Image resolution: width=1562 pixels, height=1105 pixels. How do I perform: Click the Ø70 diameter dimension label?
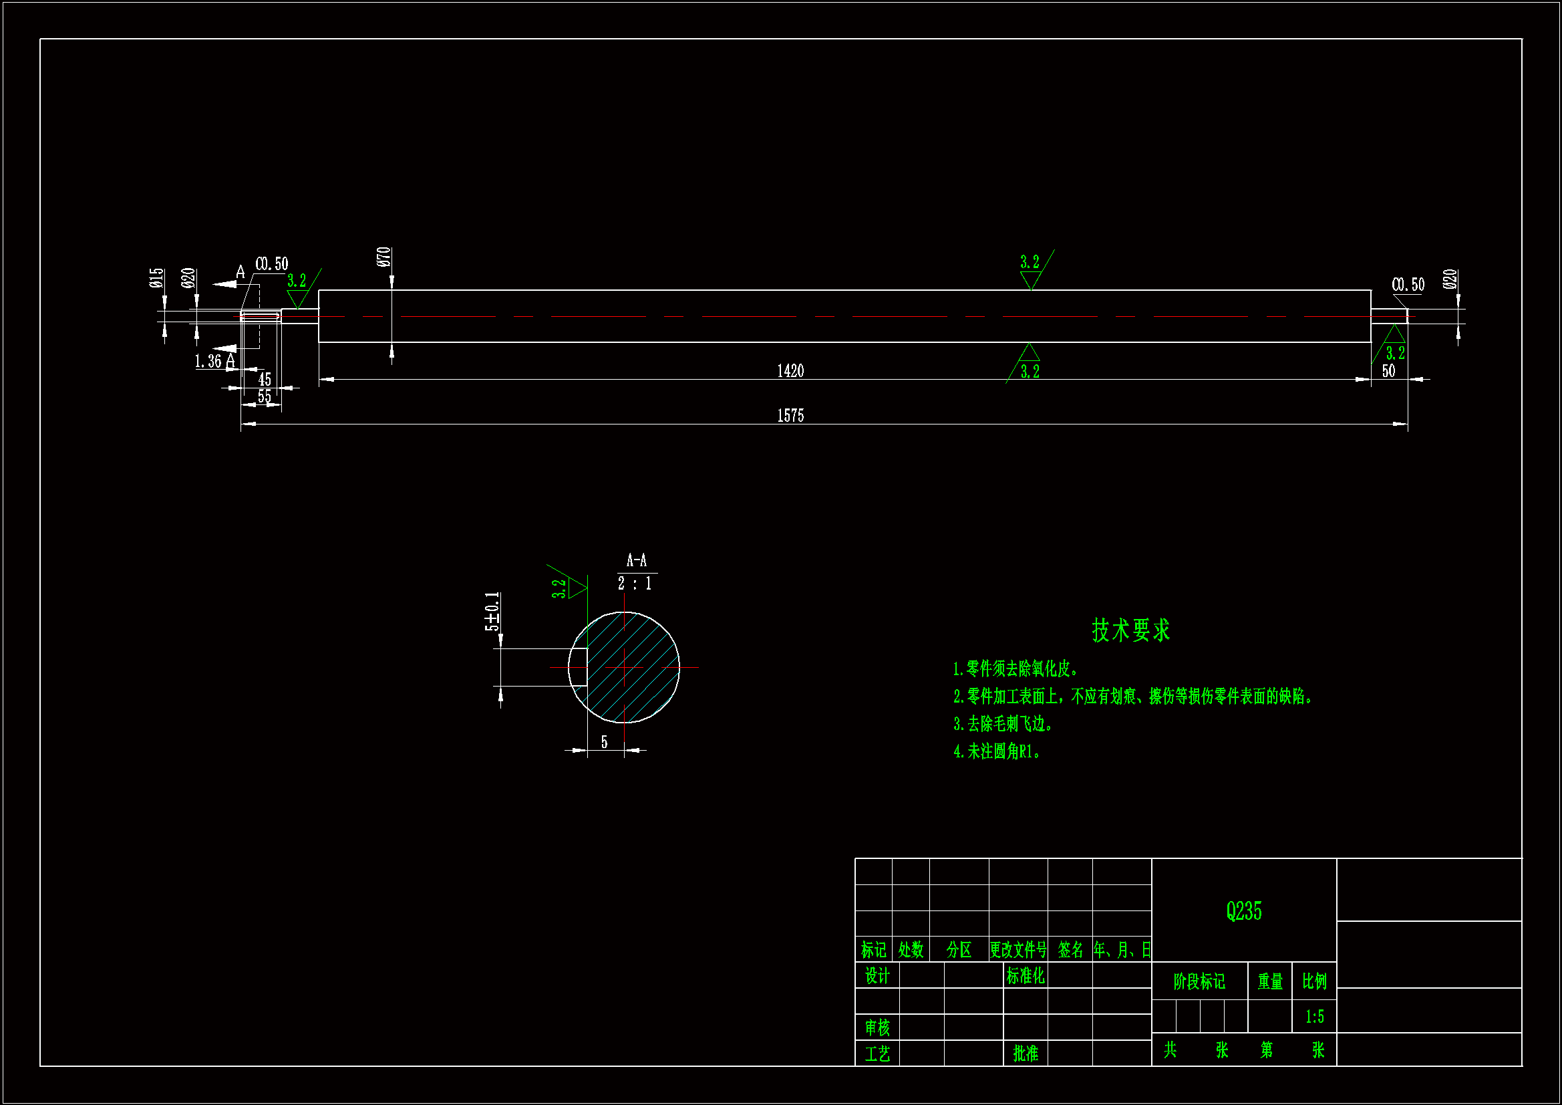[383, 257]
